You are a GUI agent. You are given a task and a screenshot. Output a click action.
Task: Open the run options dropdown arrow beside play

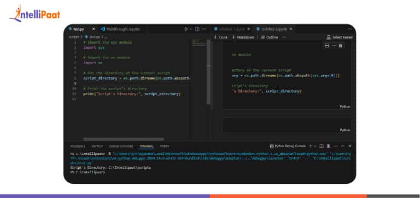click(x=190, y=29)
